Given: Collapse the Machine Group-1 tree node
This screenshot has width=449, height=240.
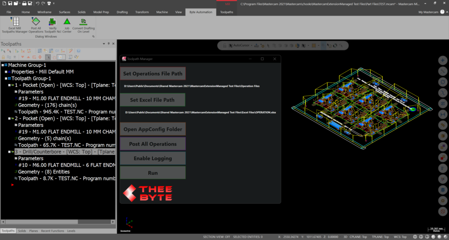Looking at the screenshot, I should [3, 65].
